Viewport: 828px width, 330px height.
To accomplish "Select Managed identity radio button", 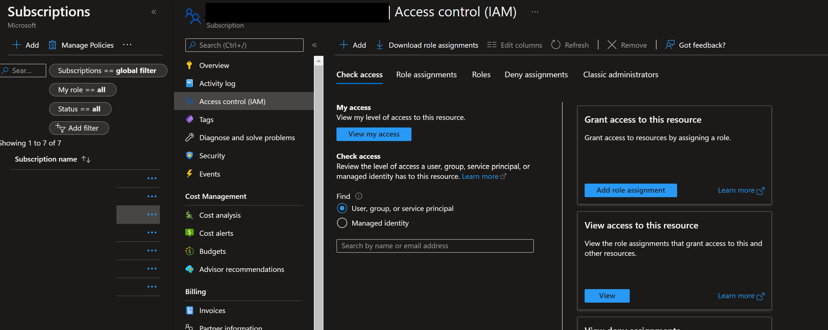I will (x=342, y=222).
